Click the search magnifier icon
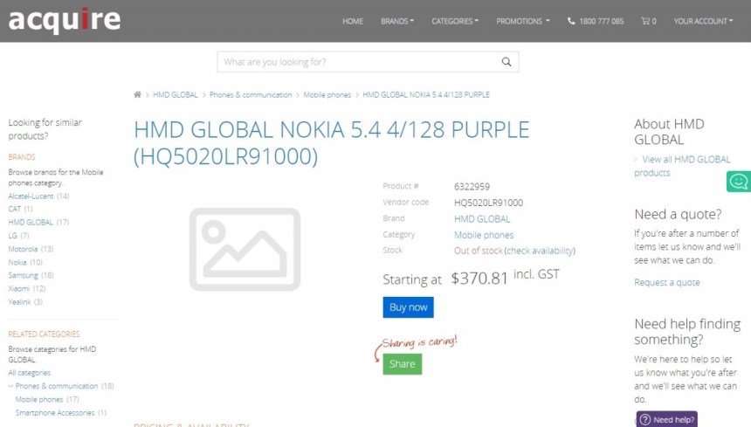The image size is (751, 427). 506,62
